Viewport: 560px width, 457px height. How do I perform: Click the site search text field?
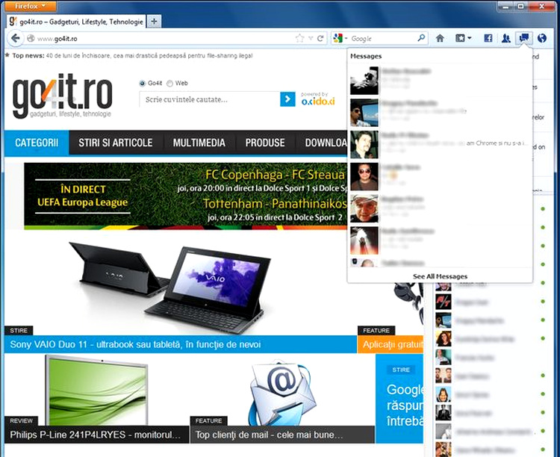click(x=210, y=99)
